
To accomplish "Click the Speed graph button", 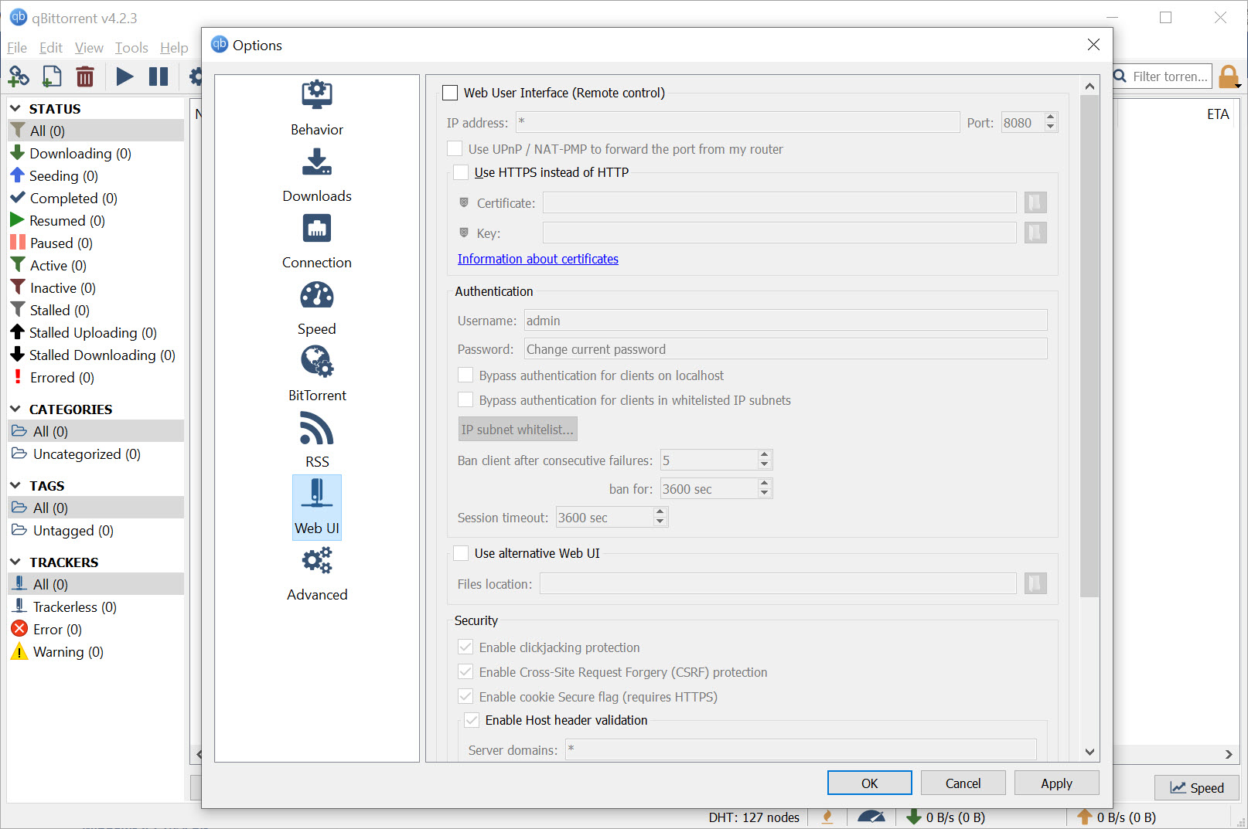I will click(x=1197, y=787).
